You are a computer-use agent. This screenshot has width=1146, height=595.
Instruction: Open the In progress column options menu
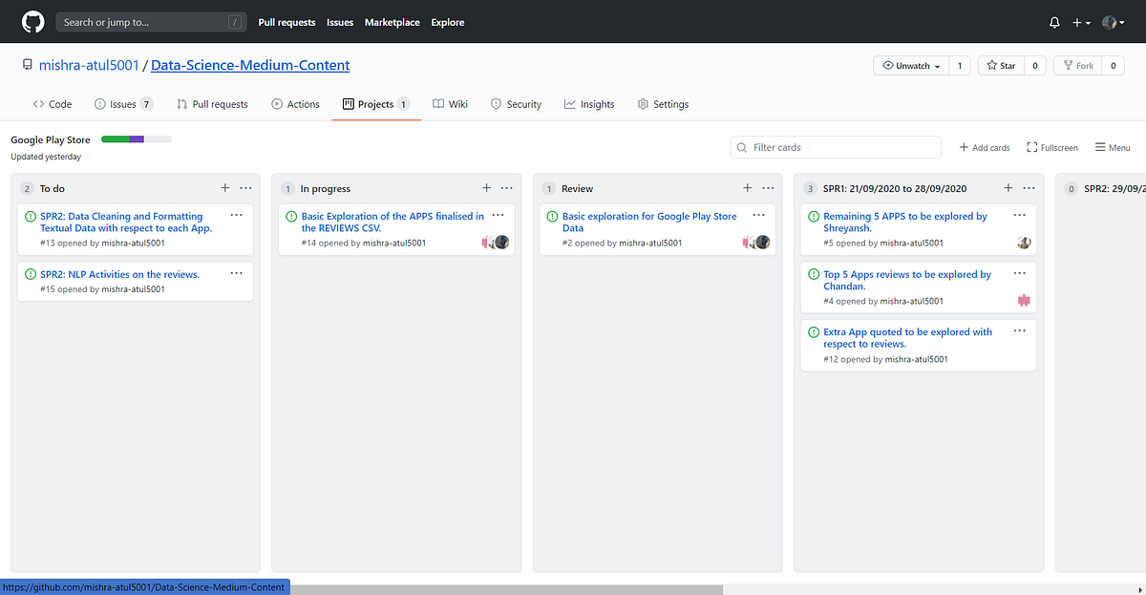pos(506,188)
